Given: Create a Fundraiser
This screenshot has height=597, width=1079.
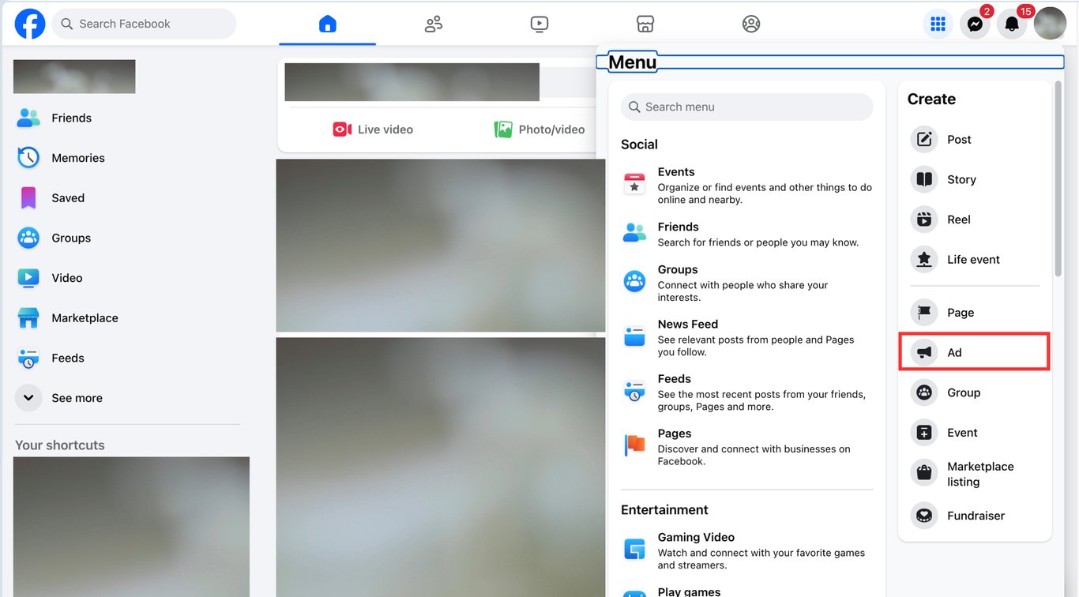Looking at the screenshot, I should click(975, 516).
